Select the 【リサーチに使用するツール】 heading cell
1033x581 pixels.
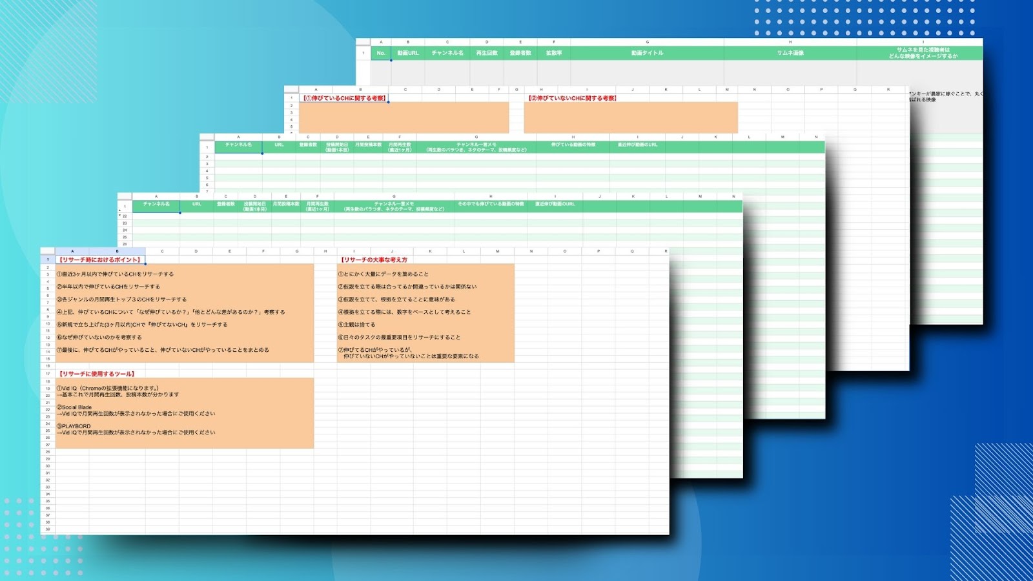[96, 374]
